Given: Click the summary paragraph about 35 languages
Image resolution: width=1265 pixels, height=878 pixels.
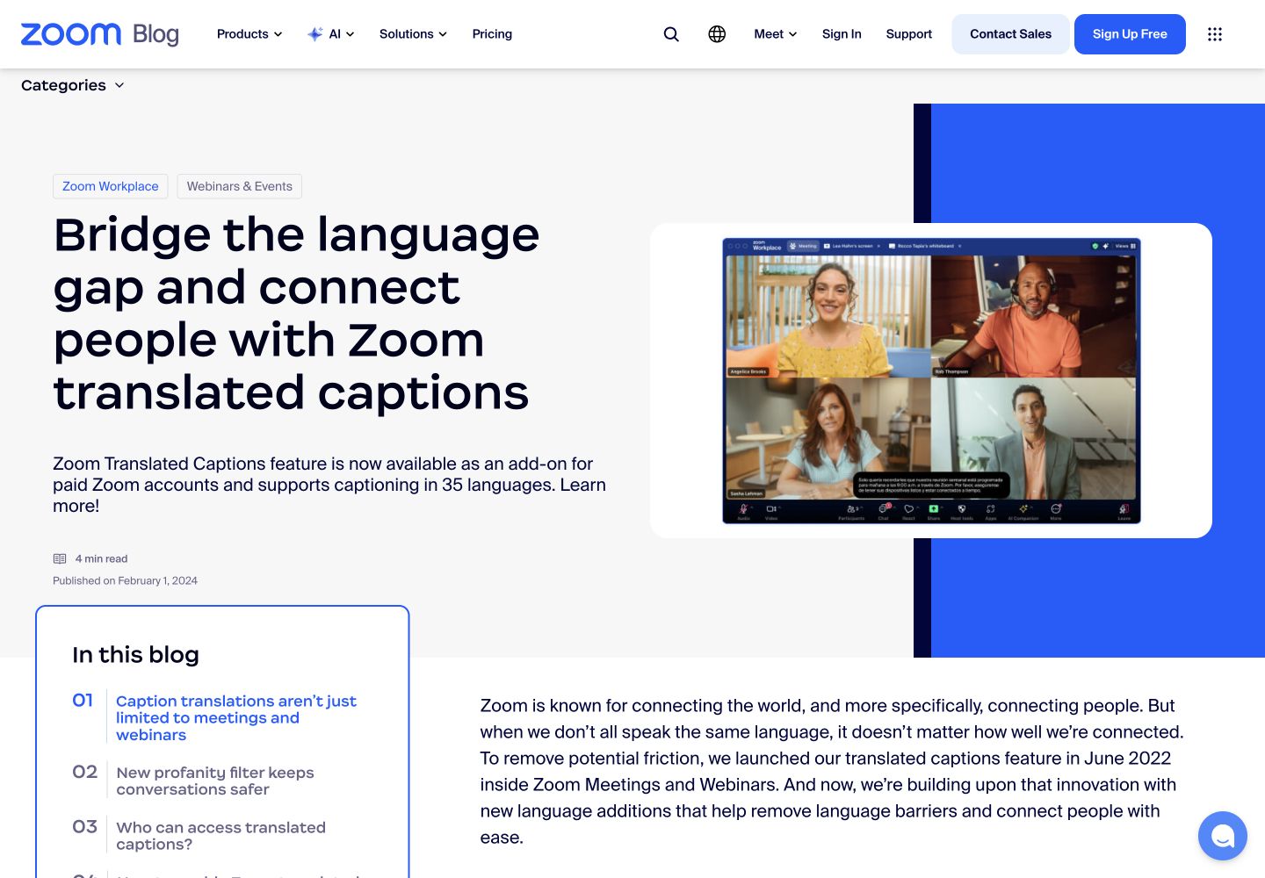Looking at the screenshot, I should click(329, 485).
